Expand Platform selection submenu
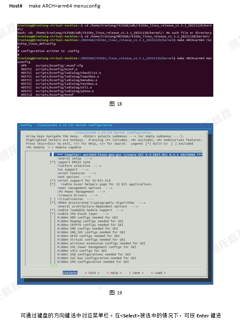The height and width of the screenshot is (322, 240). [x=79, y=166]
